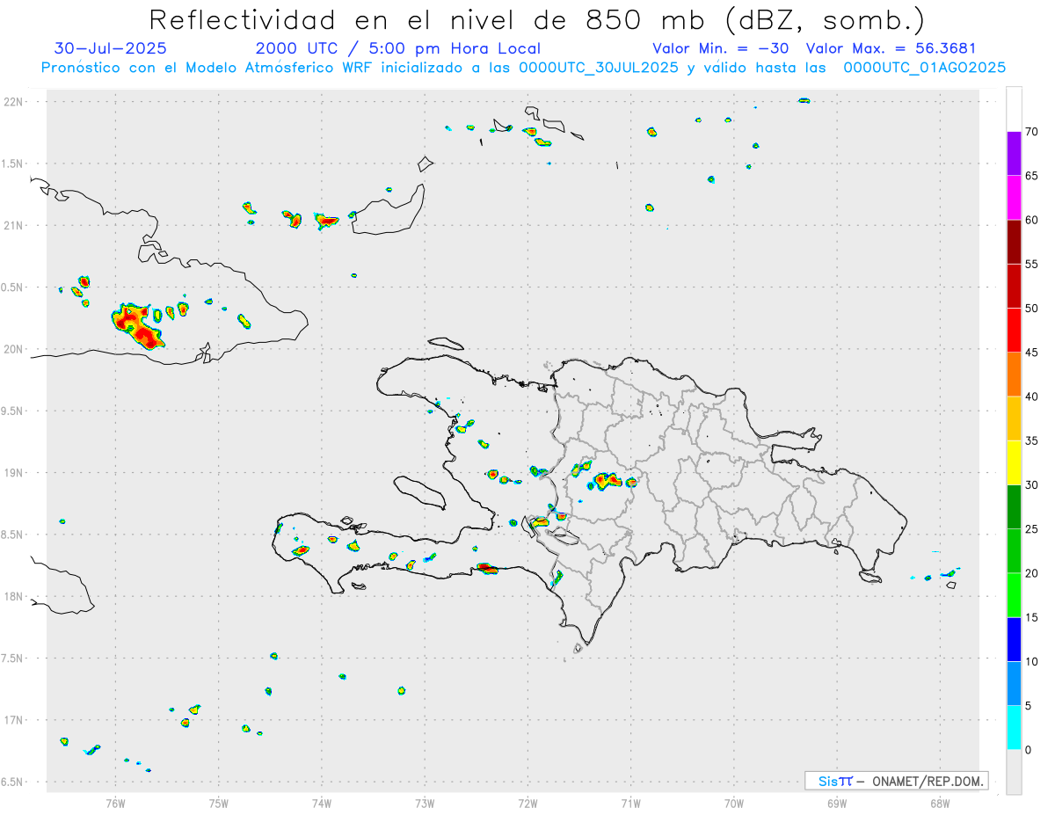Click the "70" color bar label
1055x815 pixels.
tap(1032, 132)
